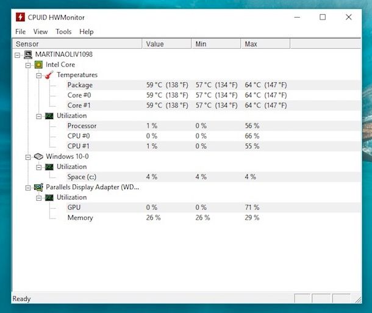Collapse the Intel Core node
The image size is (372, 313).
click(x=28, y=65)
